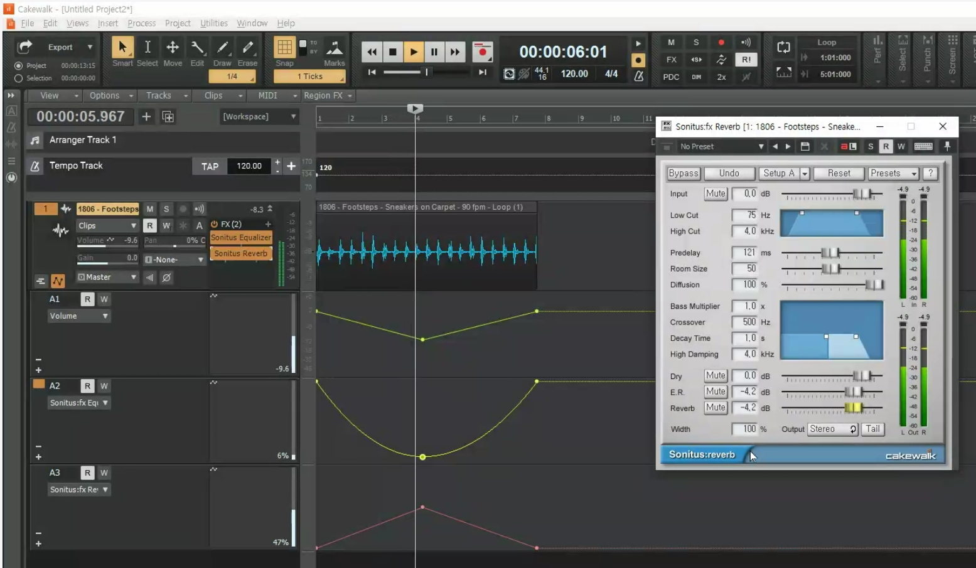Screen dimensions: 976x568
Task: Open the Marks tool
Action: coord(334,49)
